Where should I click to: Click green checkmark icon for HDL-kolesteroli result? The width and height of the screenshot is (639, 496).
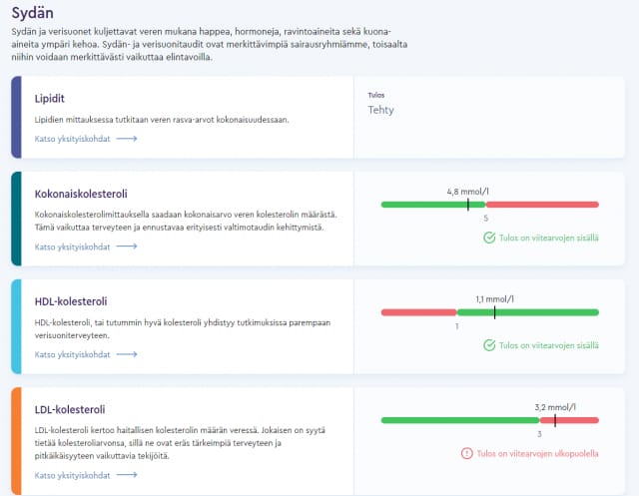tap(489, 345)
